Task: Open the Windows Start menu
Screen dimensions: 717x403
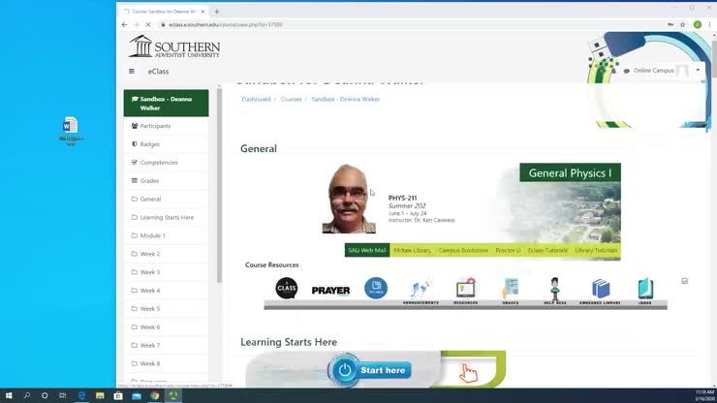Action: coord(9,395)
